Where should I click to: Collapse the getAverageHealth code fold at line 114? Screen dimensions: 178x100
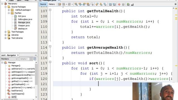click(50, 46)
